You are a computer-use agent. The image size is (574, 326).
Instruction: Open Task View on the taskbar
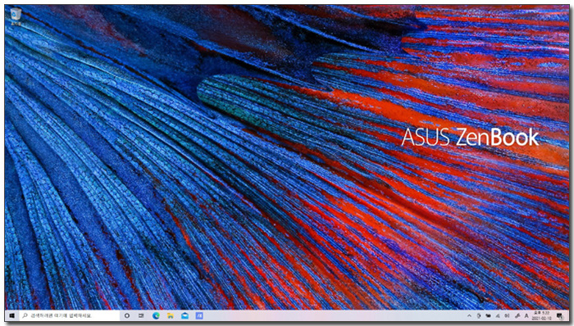coord(141,315)
